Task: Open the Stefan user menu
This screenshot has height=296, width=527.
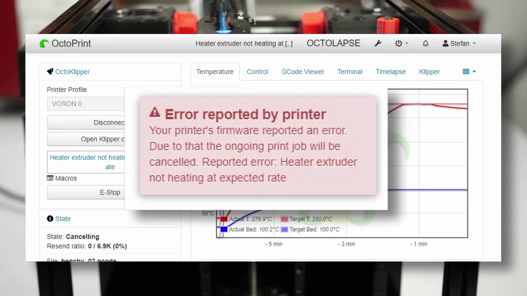Action: tap(459, 43)
